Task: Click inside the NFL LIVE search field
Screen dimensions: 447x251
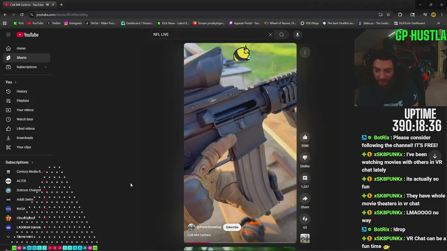Action: coord(210,35)
